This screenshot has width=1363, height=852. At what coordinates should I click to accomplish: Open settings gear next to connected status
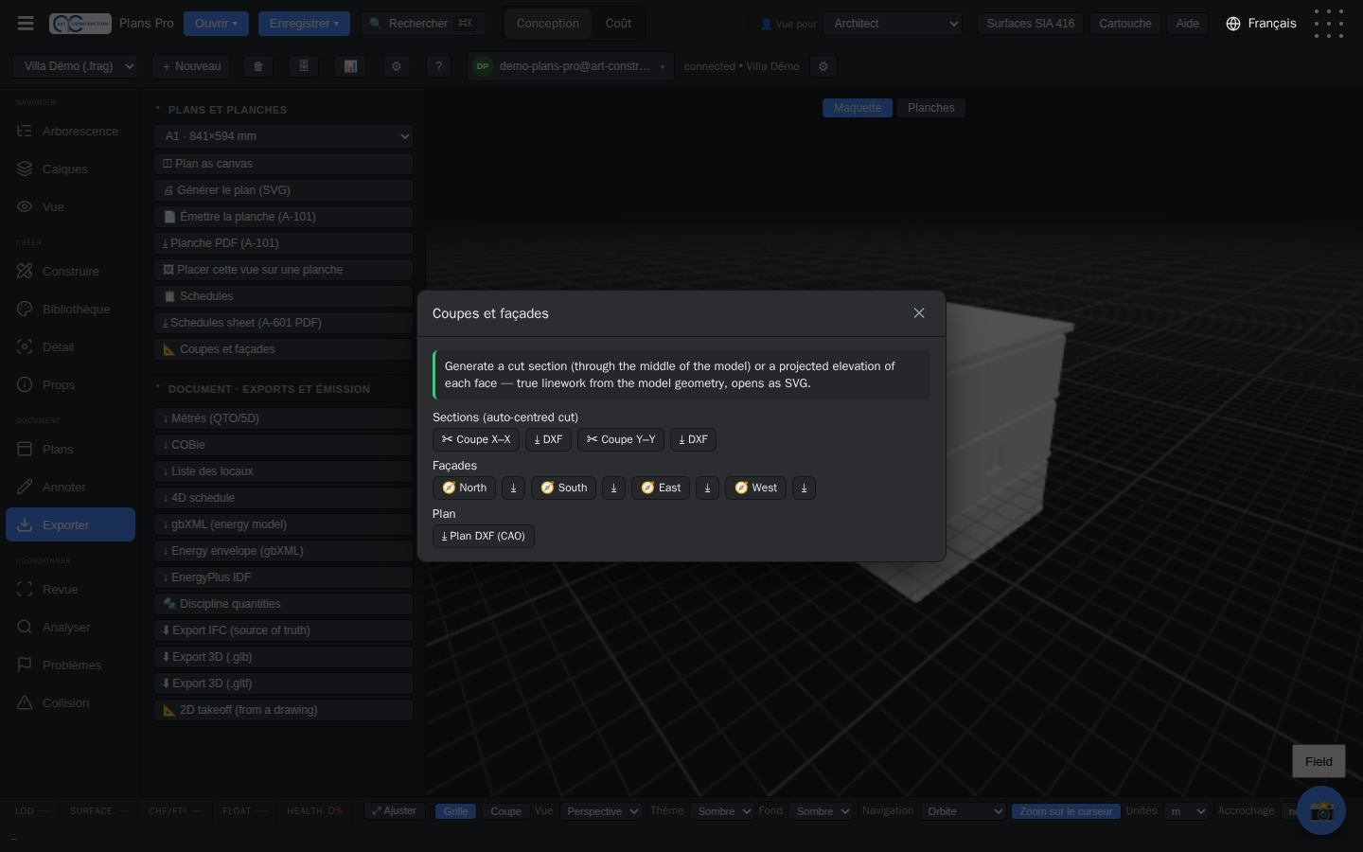[x=823, y=67]
